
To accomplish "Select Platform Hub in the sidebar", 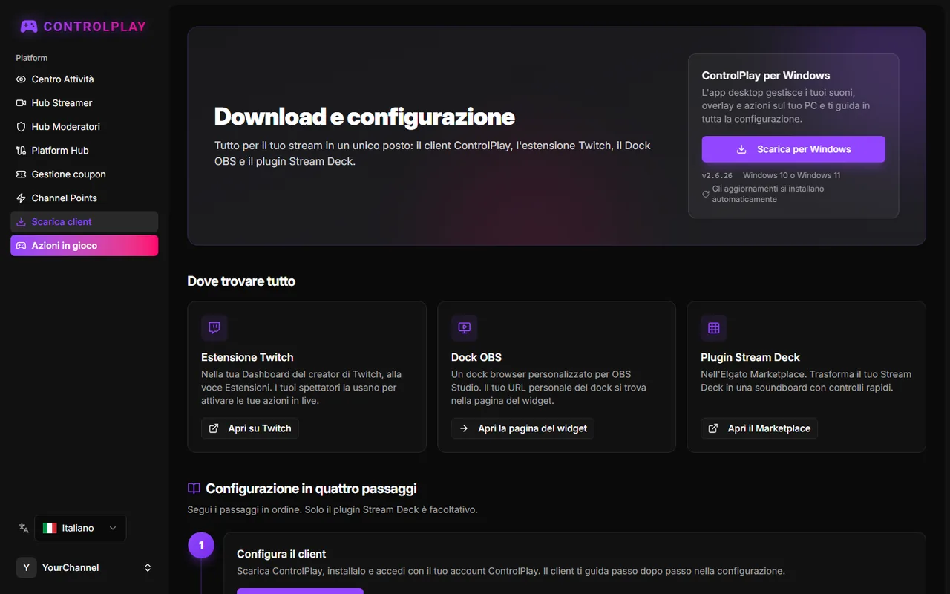I will pos(84,151).
